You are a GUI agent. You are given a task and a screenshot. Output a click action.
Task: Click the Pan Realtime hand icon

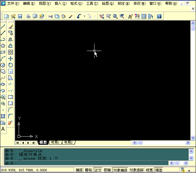click(x=102, y=16)
